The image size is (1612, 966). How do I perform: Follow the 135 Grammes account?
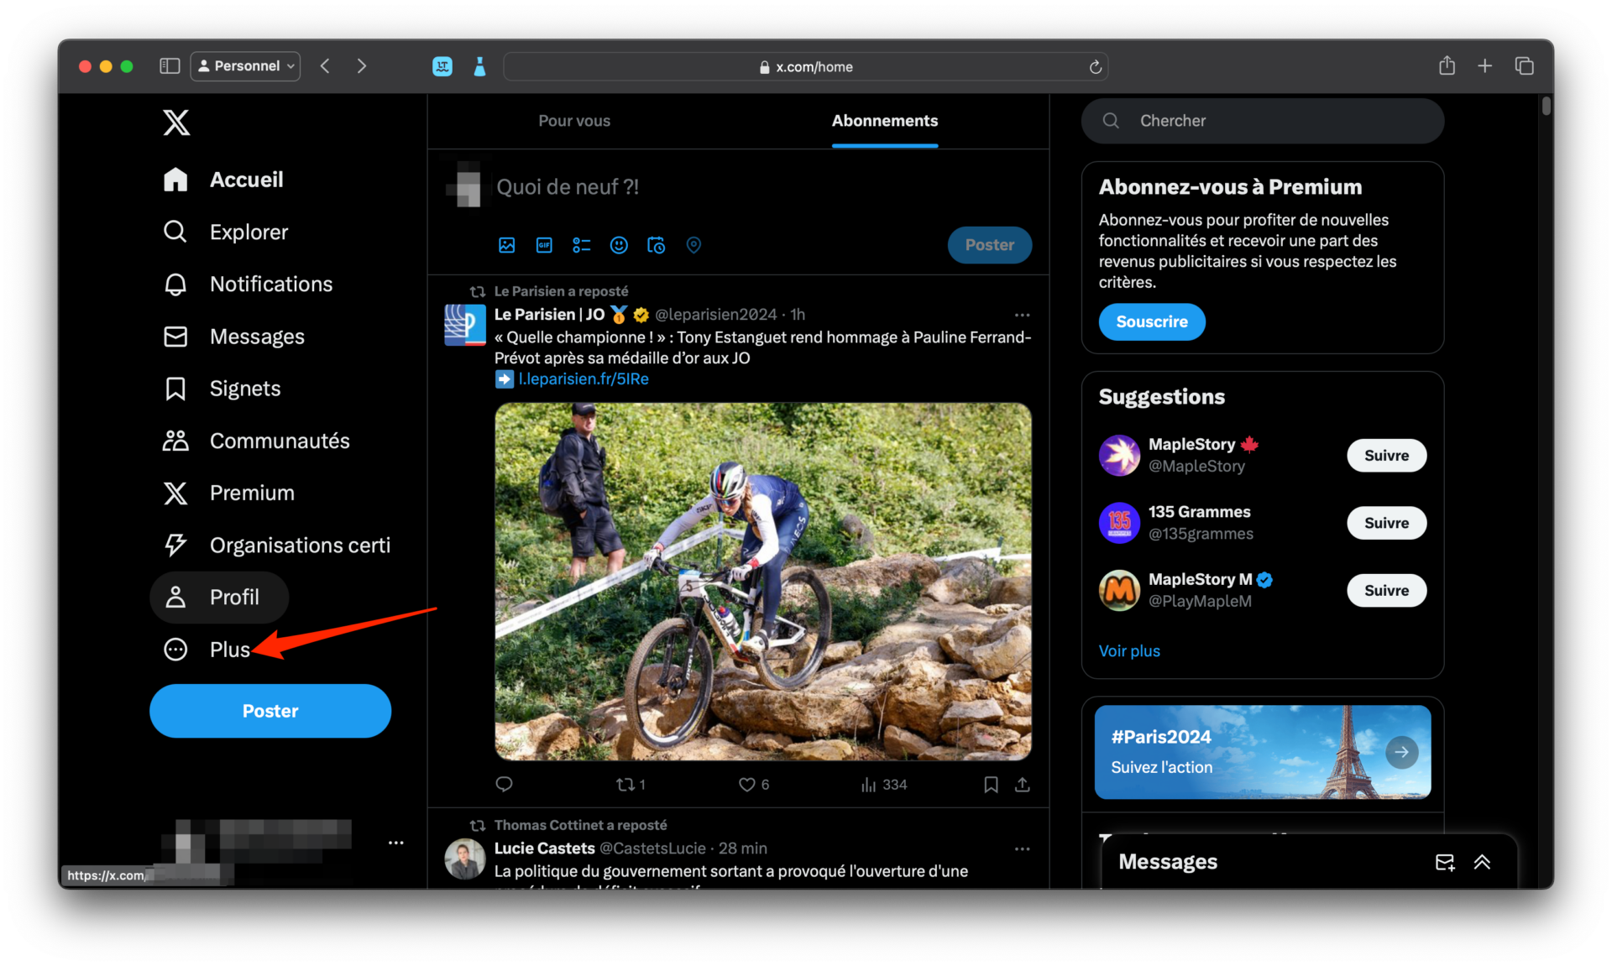coord(1386,523)
